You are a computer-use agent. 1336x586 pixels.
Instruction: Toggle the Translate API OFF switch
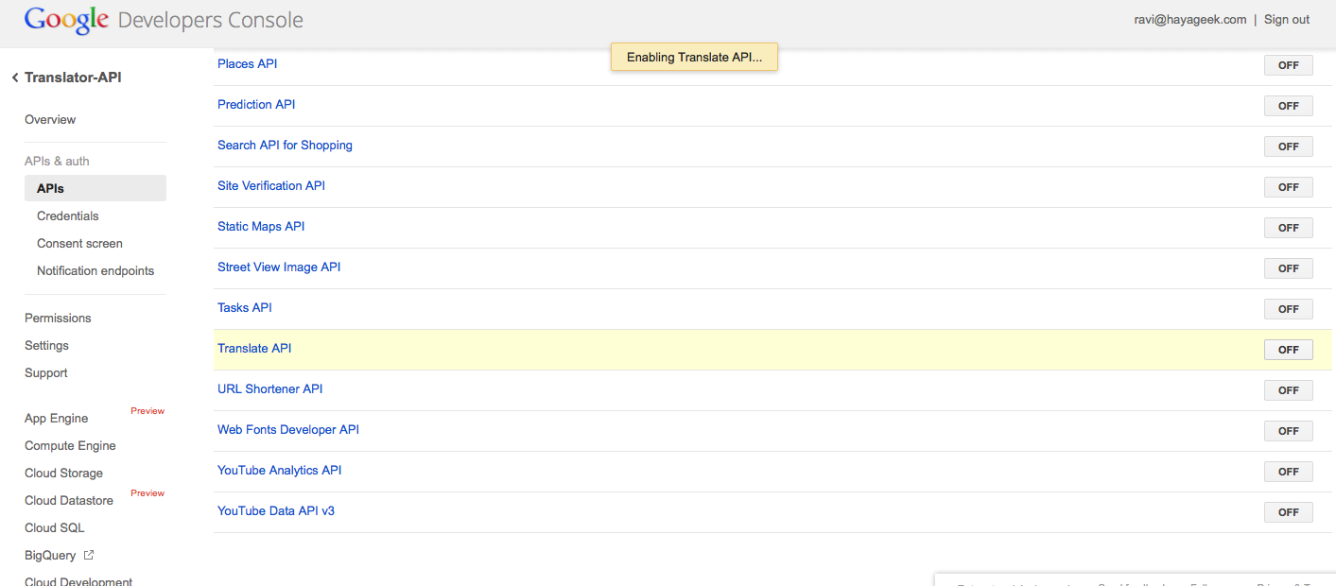click(x=1288, y=350)
